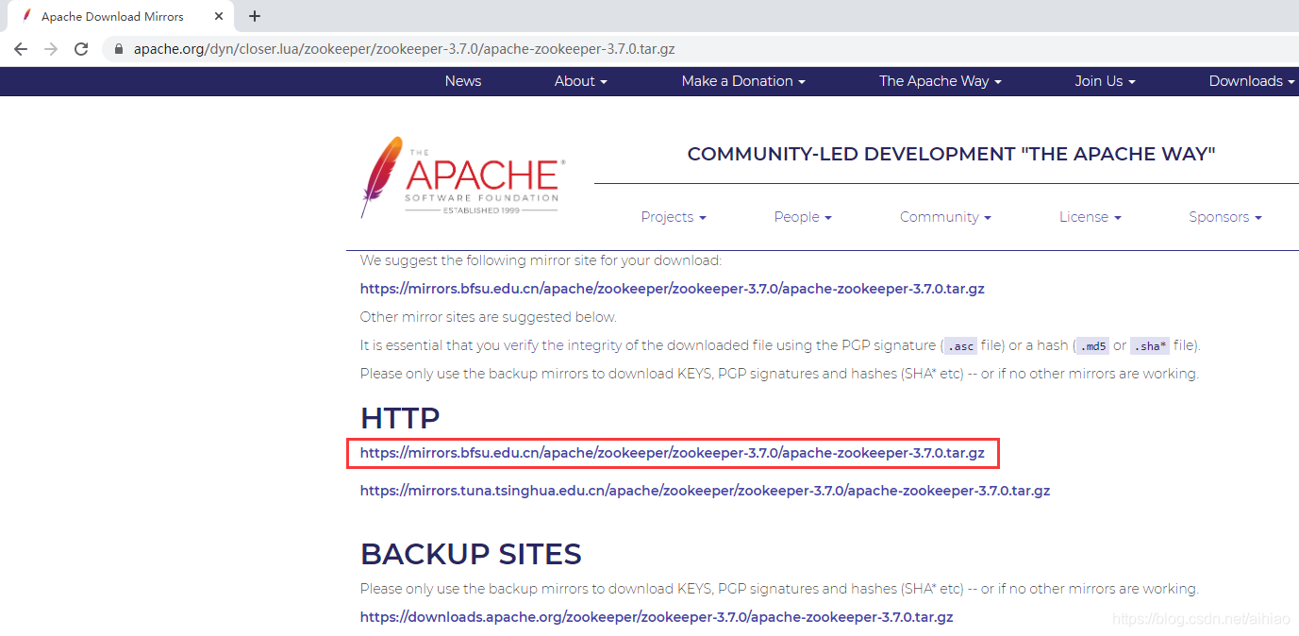Click the suggested bfsu mirror link above Other mirror sites
1299x636 pixels.
coord(673,289)
